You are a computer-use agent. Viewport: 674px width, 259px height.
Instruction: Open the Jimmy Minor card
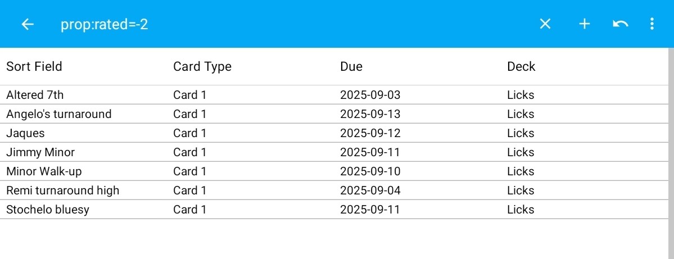[40, 152]
